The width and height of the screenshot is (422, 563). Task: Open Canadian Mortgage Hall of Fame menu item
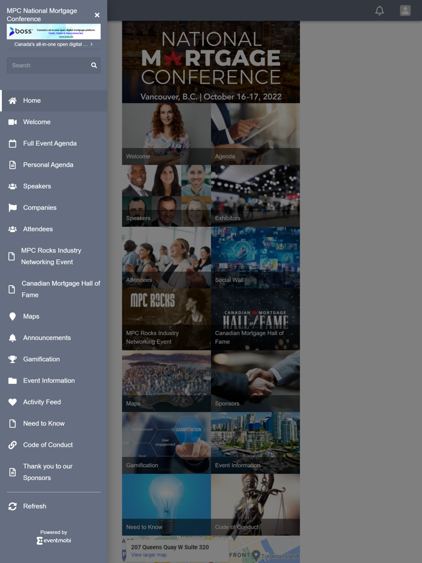(x=54, y=289)
